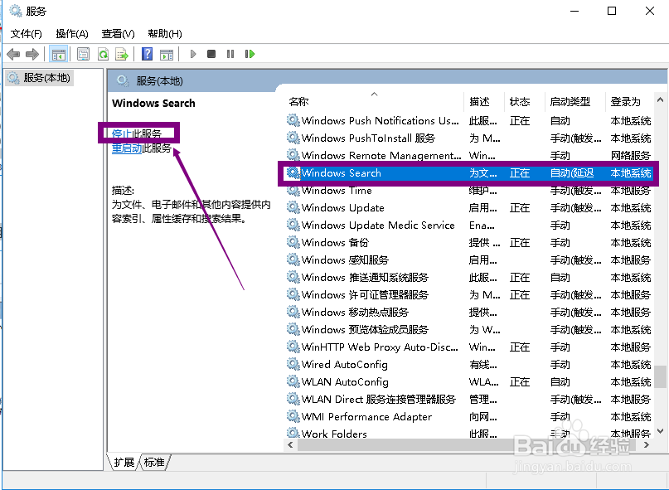Select WLAN Direct 服务连接管理器服务 row
This screenshot has height=490, width=669.
[468, 400]
